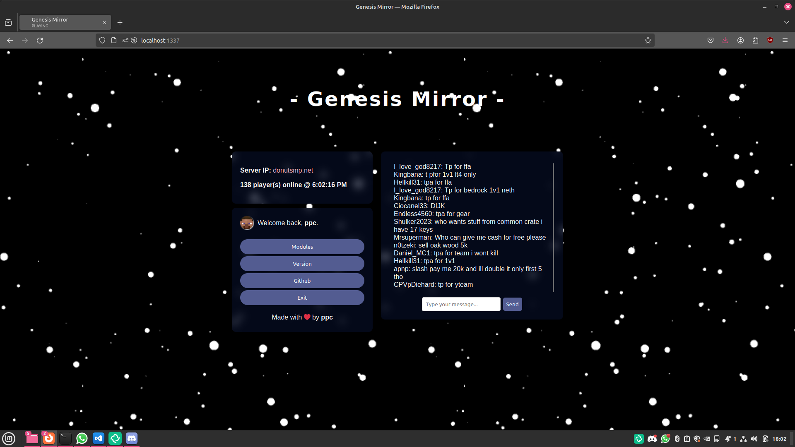
Task: Open the site connection settings dropdown
Action: coord(125,40)
